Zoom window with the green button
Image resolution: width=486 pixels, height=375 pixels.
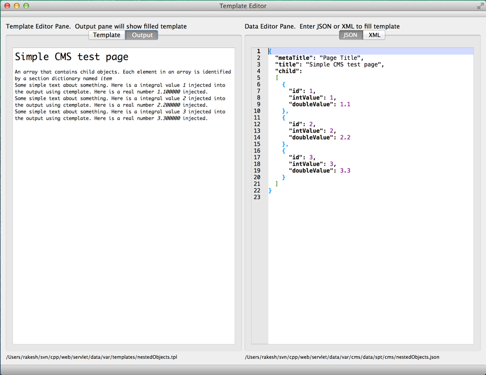tap(26, 6)
